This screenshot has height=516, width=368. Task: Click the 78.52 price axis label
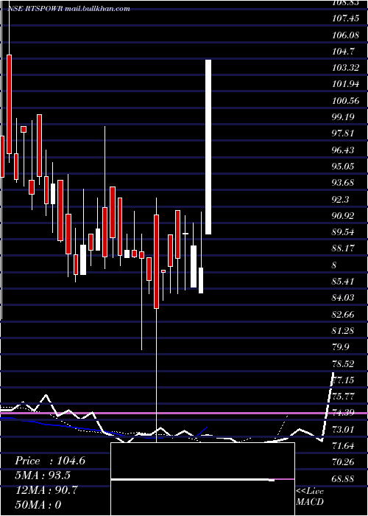[x=344, y=363]
